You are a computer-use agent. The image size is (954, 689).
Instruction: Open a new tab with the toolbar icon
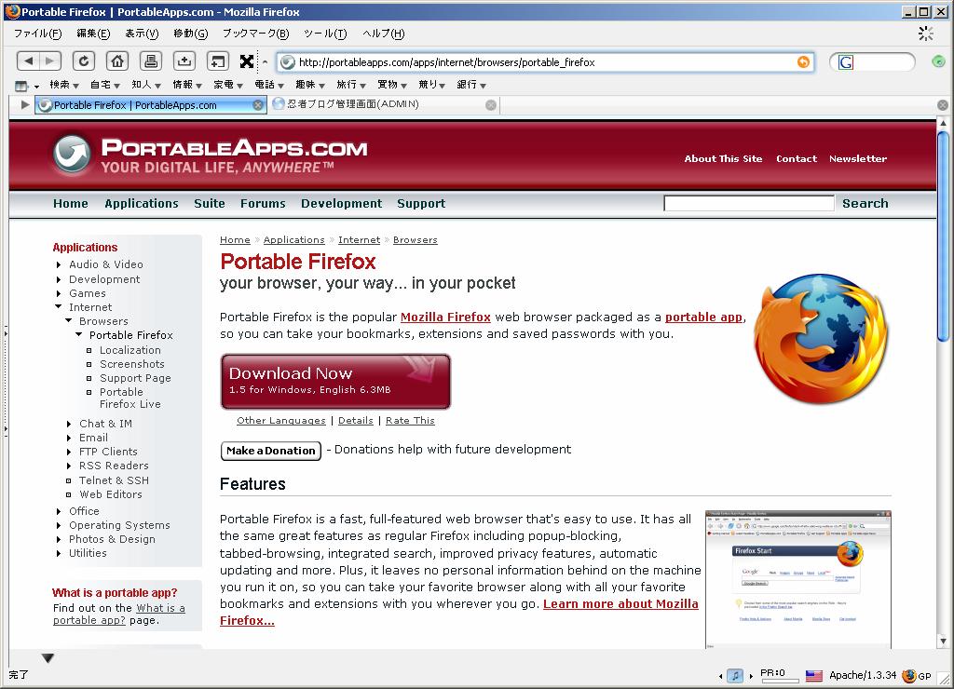coord(217,61)
